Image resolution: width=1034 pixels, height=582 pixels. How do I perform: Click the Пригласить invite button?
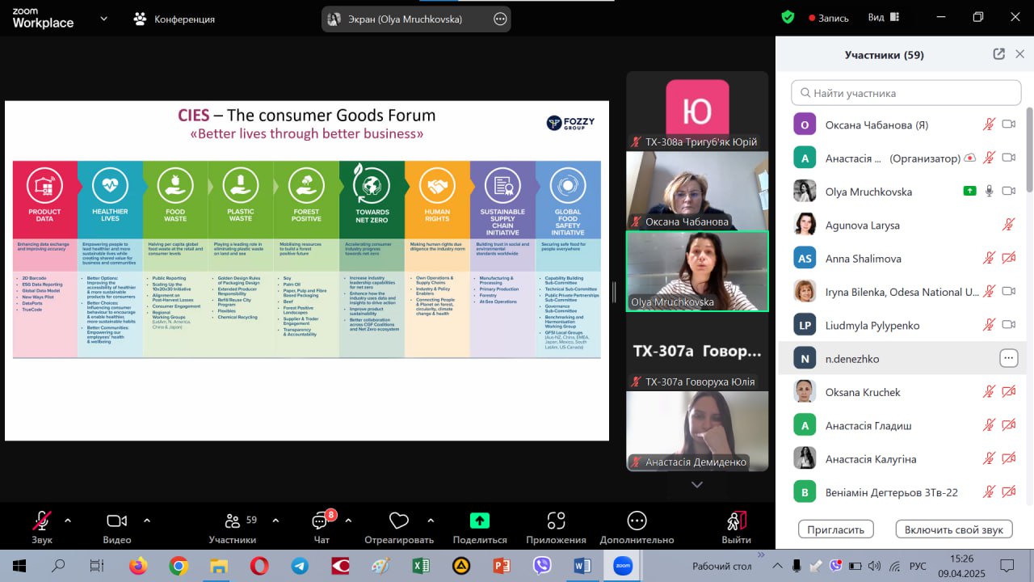[x=836, y=529]
